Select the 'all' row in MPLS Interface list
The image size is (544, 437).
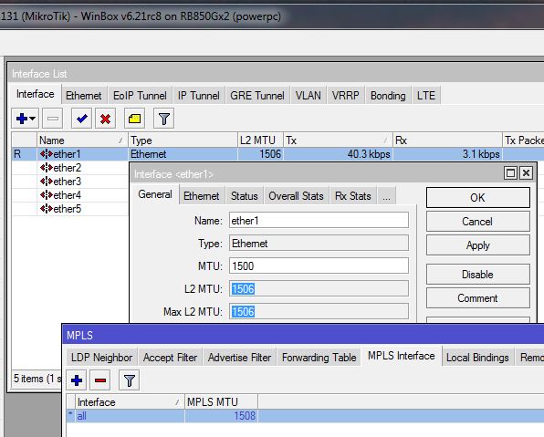point(305,415)
